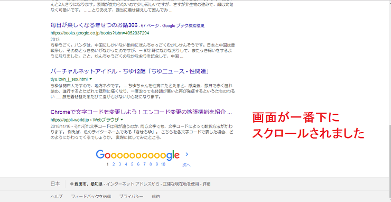This screenshot has height=202, width=391.
Task: Go to results page 2
Action: click(114, 164)
